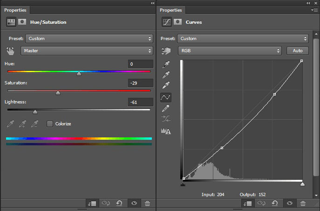Choose the pencil draw curve tool
The height and width of the screenshot is (211, 320).
166,108
